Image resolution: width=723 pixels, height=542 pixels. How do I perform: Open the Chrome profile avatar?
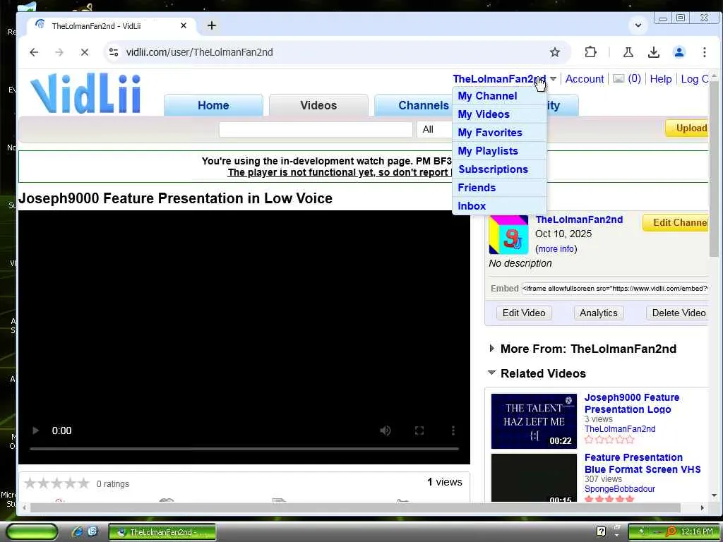click(x=679, y=52)
